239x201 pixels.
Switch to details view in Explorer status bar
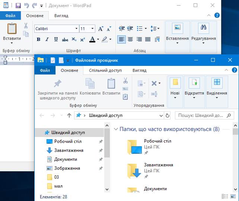click(x=225, y=197)
